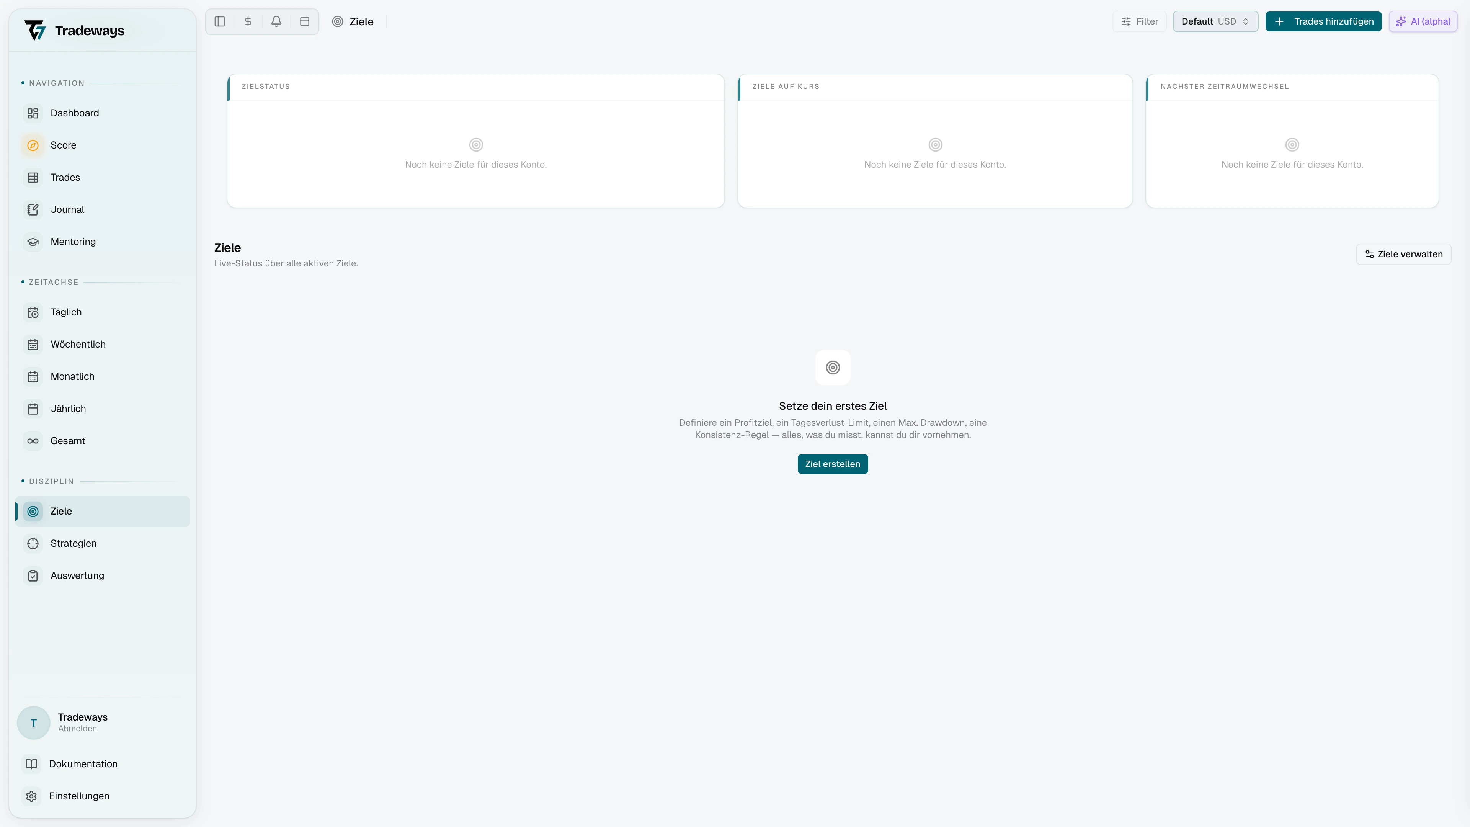Click target icon in Nächster Zeitraumwechsel card
Viewport: 1470px width, 827px height.
(1292, 144)
